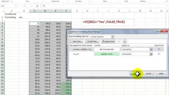The height and width of the screenshot is (95, 169).
Task: Click cell E24 with value 100.8
Action: [x=56, y=90]
